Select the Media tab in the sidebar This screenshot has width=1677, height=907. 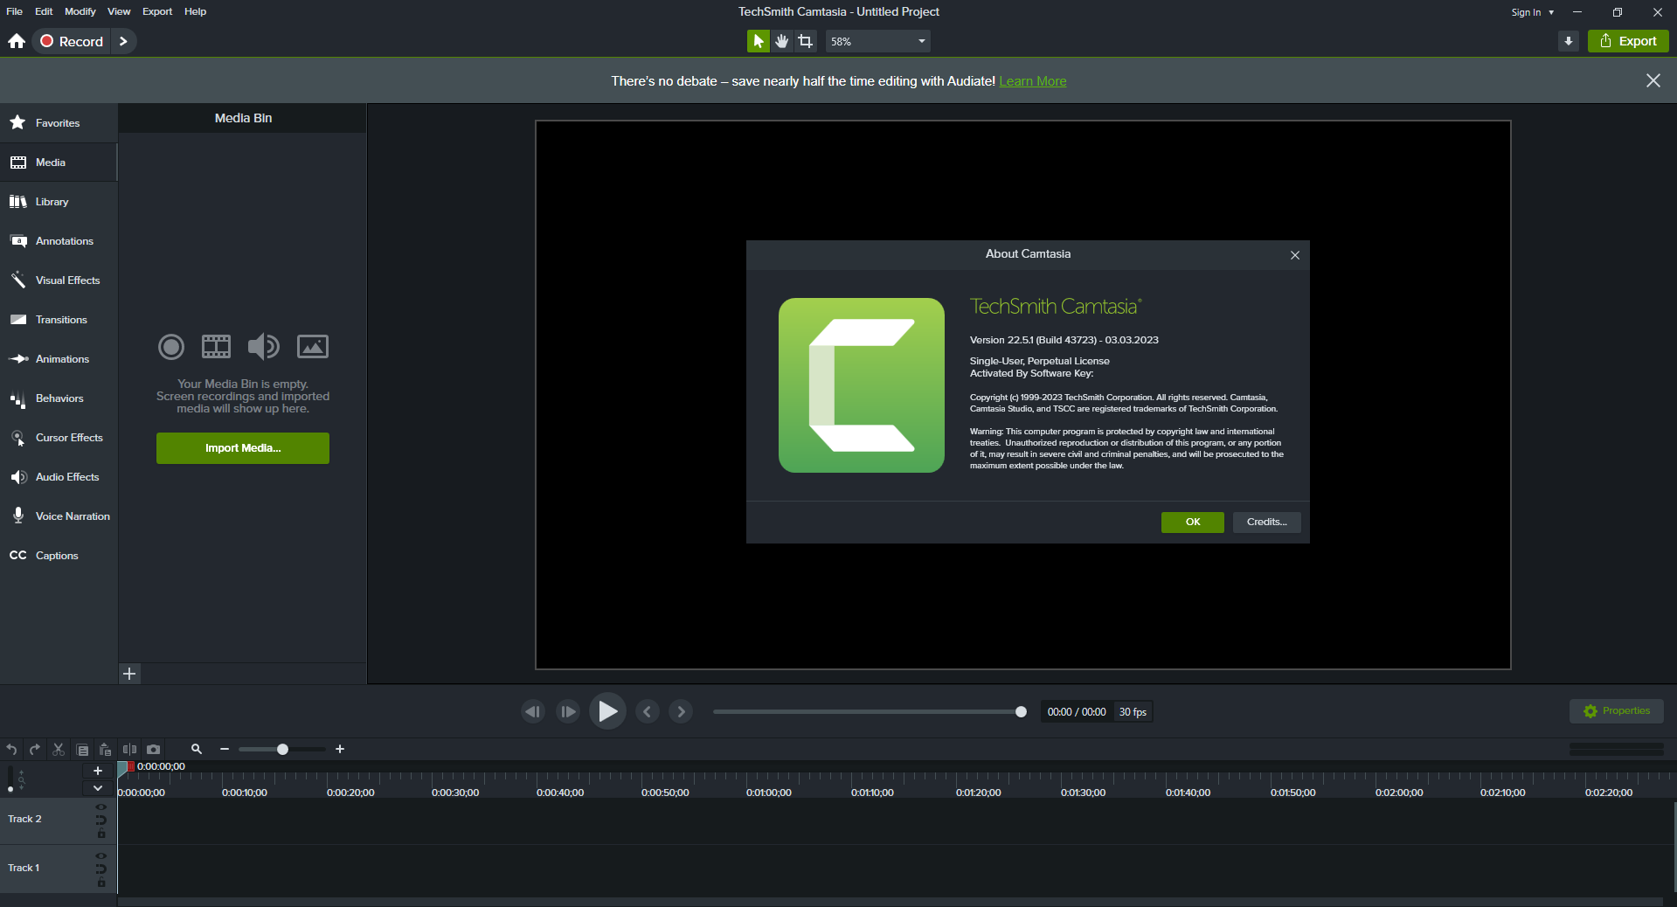point(59,163)
